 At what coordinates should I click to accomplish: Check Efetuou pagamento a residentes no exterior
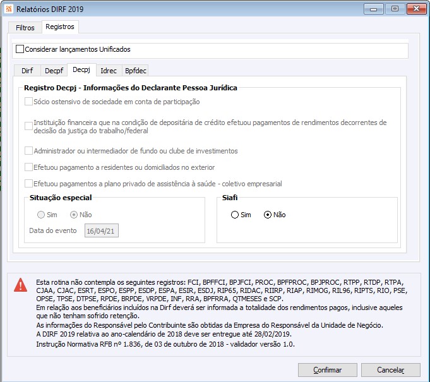[28, 167]
